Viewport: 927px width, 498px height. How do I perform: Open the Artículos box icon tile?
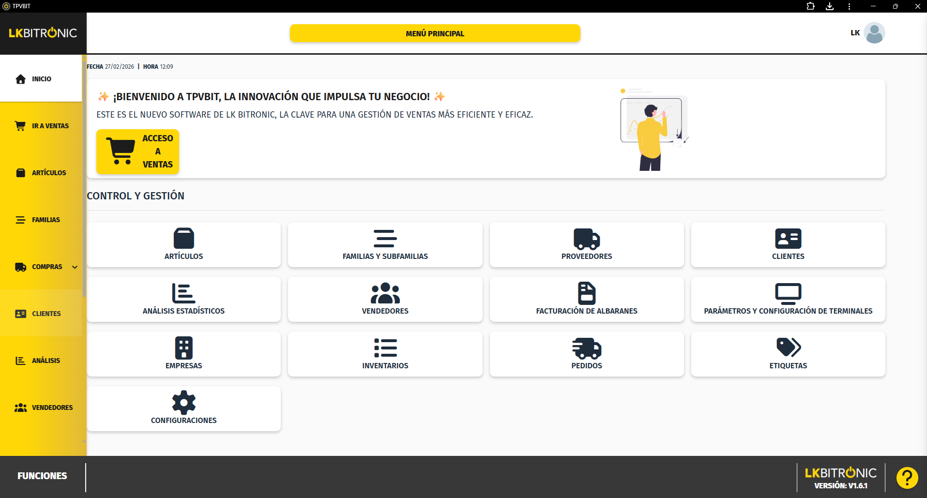click(x=183, y=239)
